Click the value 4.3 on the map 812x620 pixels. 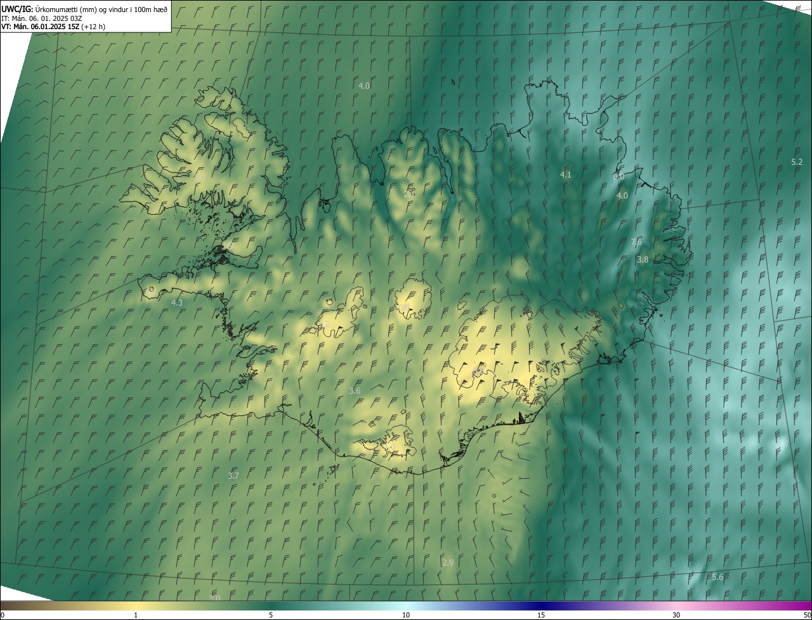click(x=177, y=303)
